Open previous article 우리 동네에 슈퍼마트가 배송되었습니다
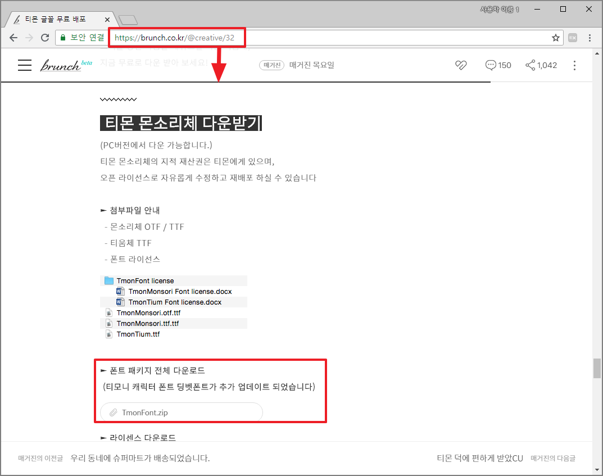 [140, 459]
